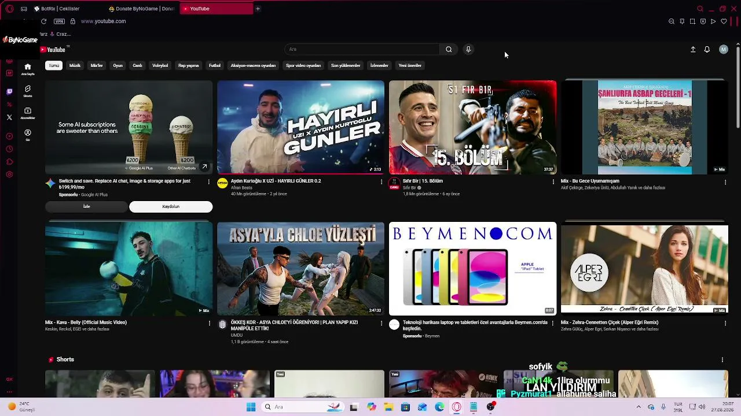Open options for ÖKKEŞ KOR video
This screenshot has width=741, height=416.
pos(381,324)
